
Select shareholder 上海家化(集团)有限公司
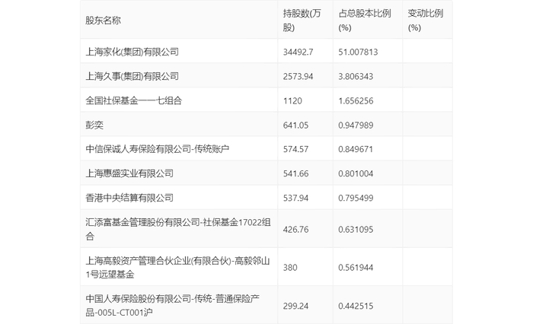132,52
